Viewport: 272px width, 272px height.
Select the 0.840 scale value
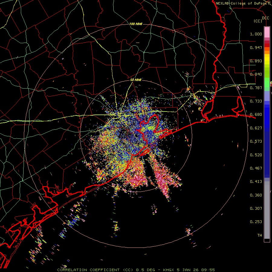[256, 74]
